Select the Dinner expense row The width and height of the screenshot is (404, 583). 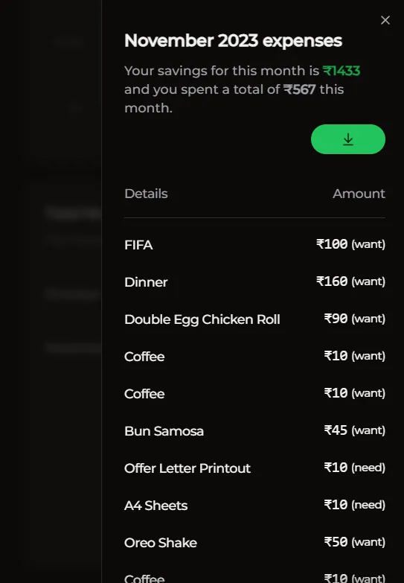(254, 282)
